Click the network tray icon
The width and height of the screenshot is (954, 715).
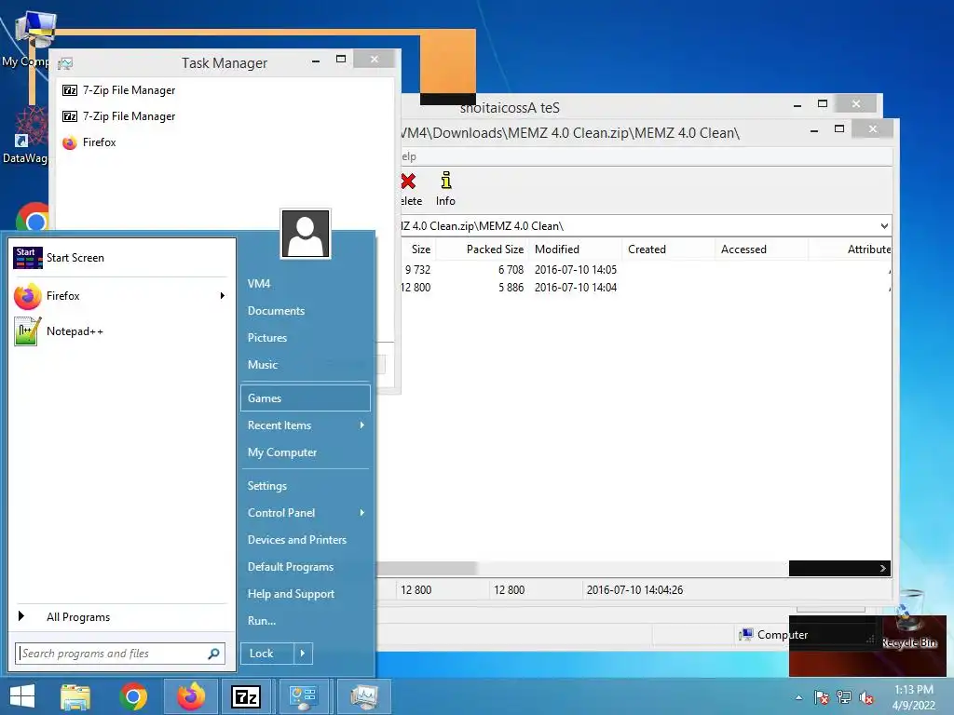[x=844, y=697]
